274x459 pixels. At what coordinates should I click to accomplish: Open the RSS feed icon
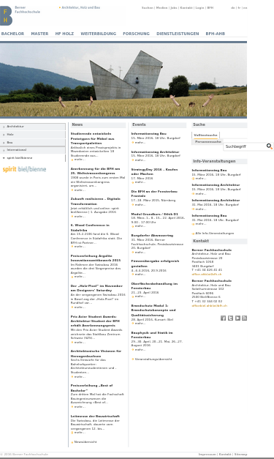coord(245,318)
